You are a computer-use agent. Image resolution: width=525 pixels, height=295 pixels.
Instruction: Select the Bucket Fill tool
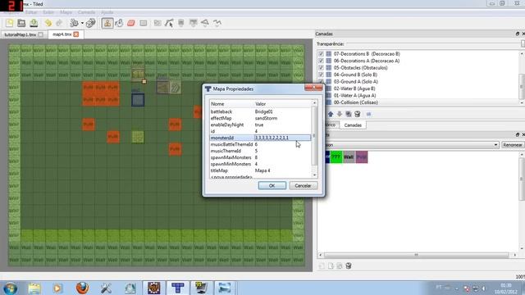(119, 23)
